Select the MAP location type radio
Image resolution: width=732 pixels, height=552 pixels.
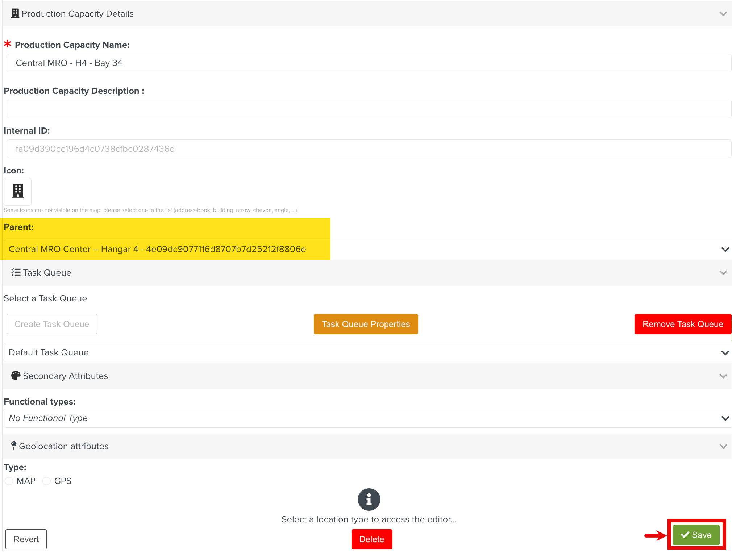pos(9,481)
